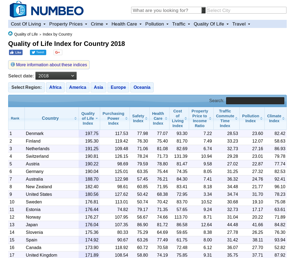
Task: Click Denmark's quality index value 197.75
Action: (92, 133)
